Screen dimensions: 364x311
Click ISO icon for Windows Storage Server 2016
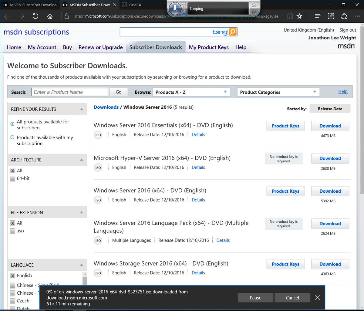tap(98, 273)
